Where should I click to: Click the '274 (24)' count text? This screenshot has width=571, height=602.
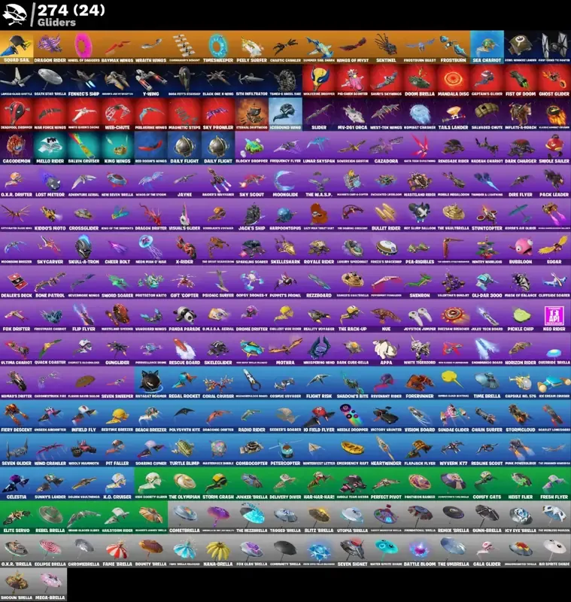coord(71,10)
